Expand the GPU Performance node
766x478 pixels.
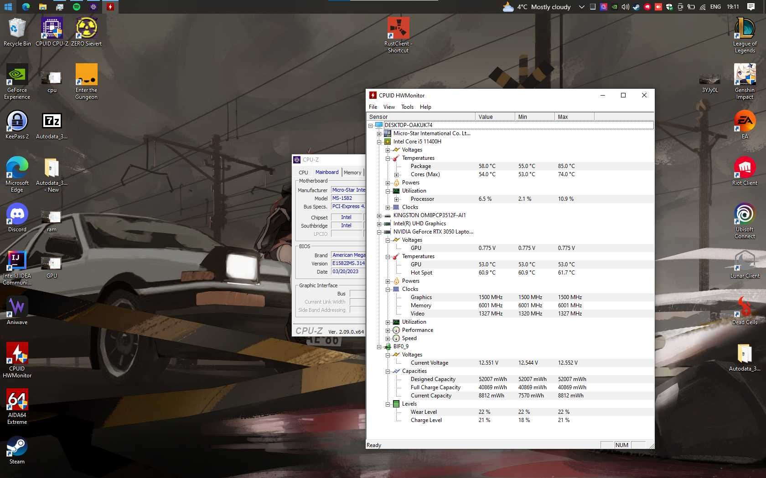[x=388, y=331]
